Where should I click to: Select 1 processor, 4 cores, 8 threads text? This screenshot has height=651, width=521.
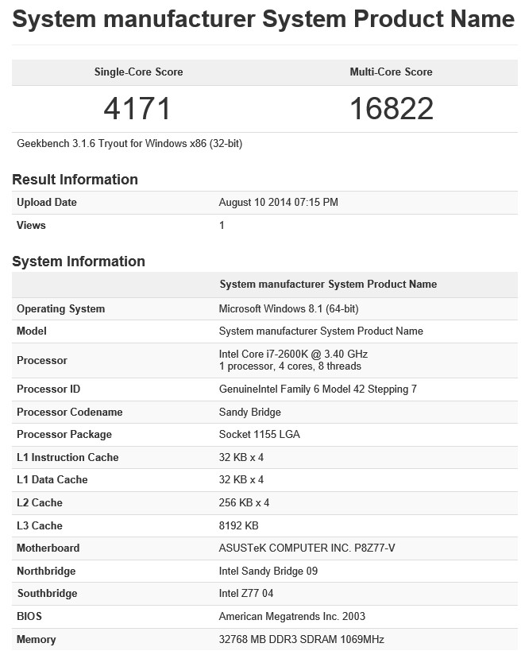point(290,366)
